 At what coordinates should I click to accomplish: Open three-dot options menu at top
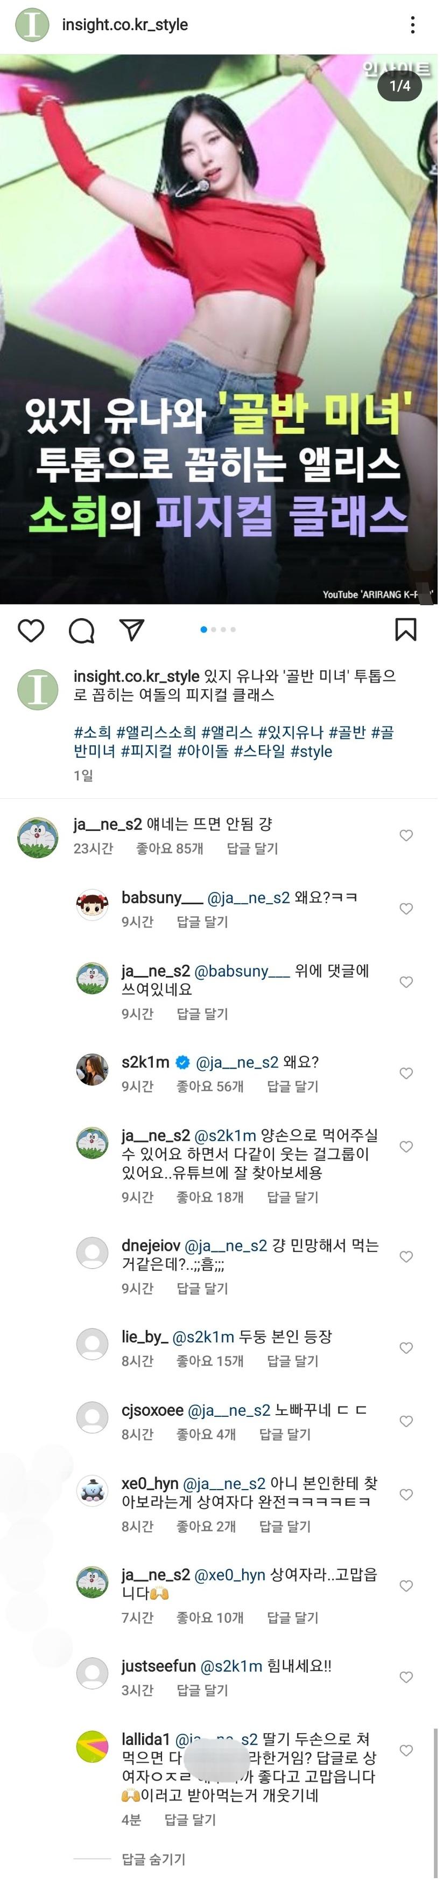(413, 25)
